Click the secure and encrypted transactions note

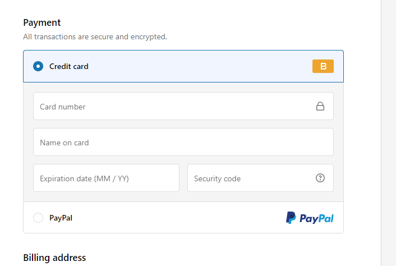95,36
